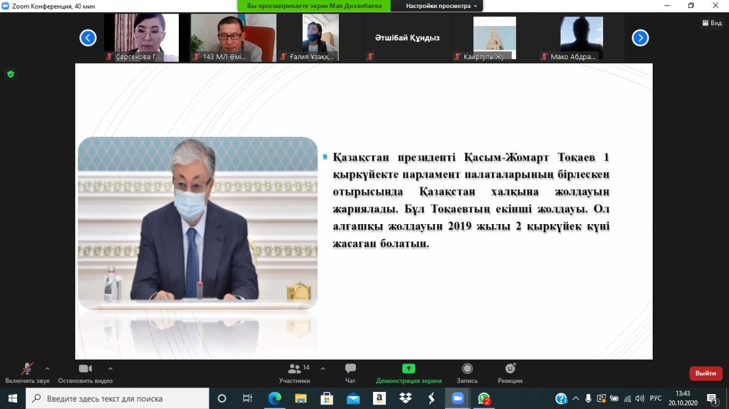Open WhatsApp from the taskbar
The height and width of the screenshot is (409, 729).
point(484,398)
